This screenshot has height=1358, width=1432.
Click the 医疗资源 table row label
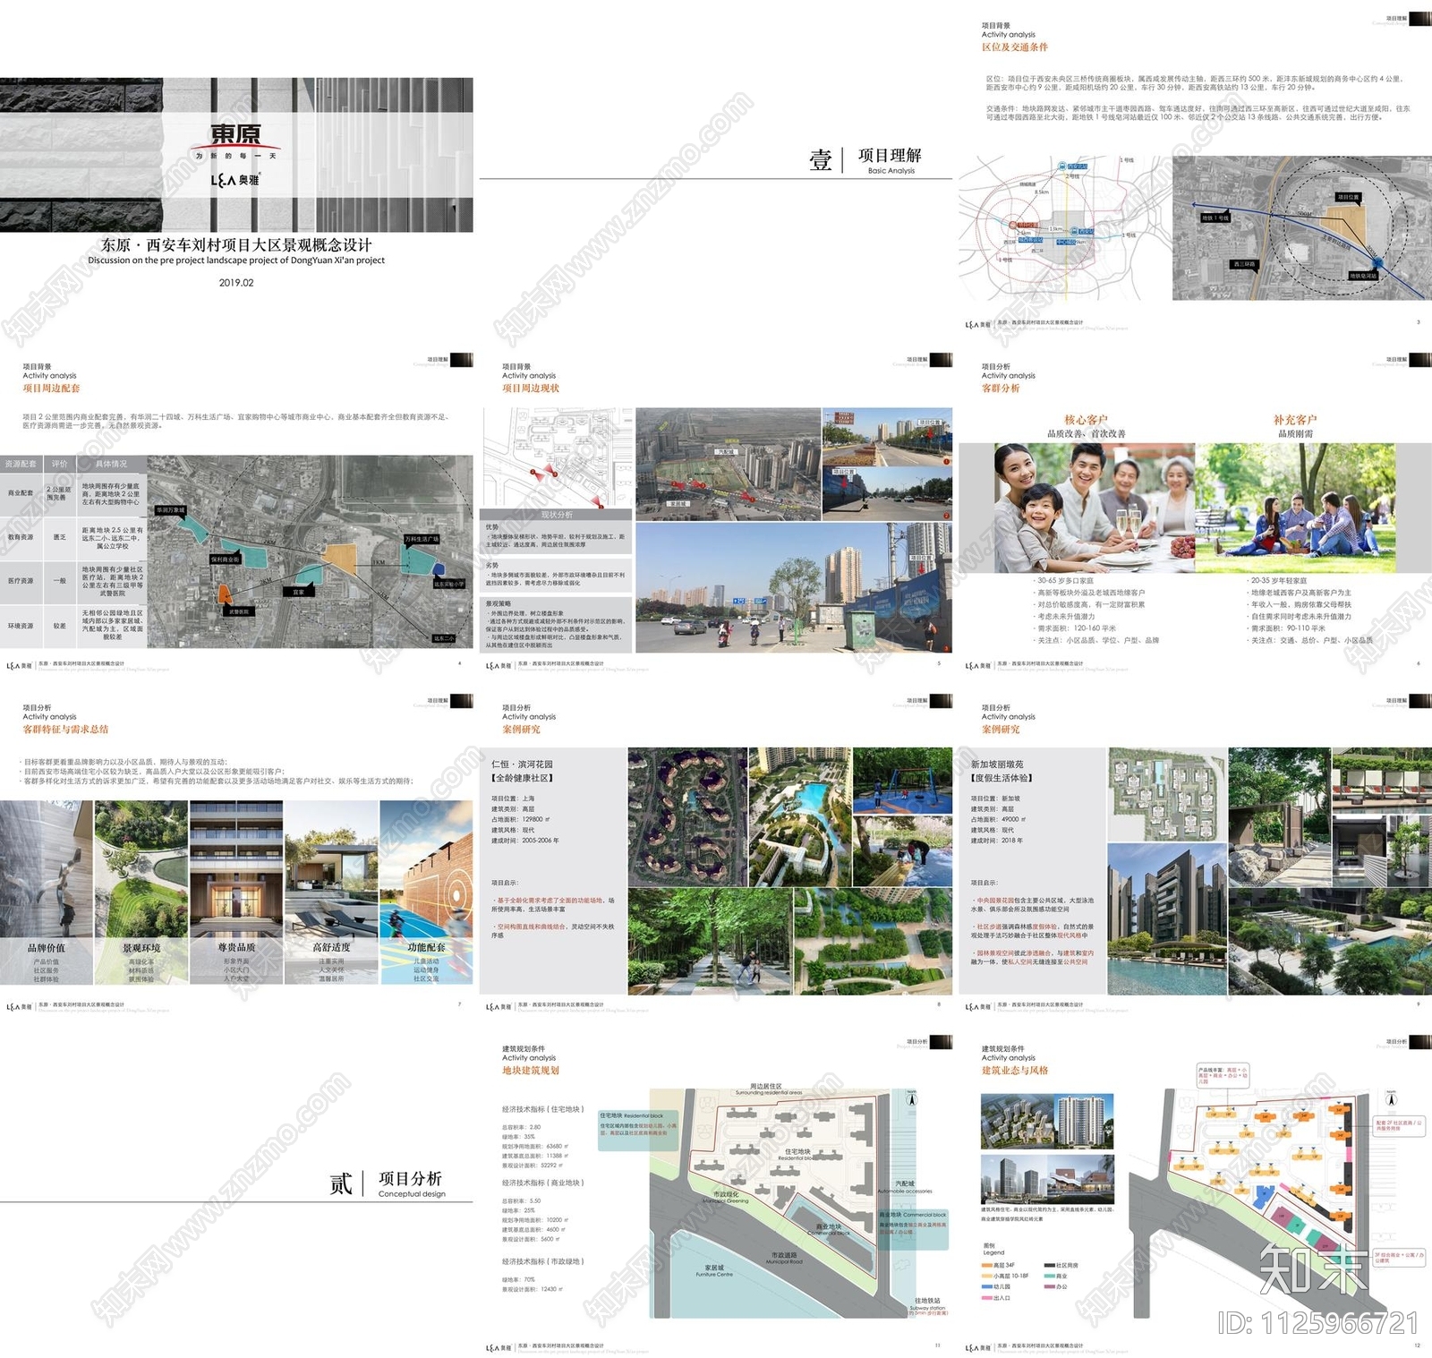[21, 581]
